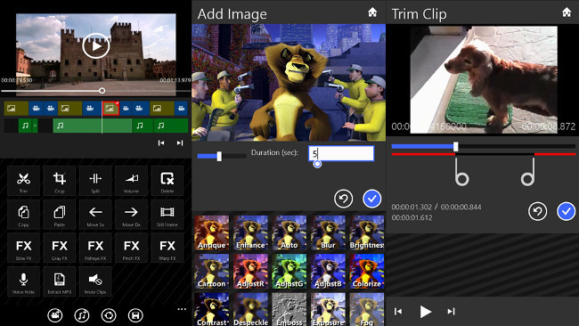Jump to previous clip below the editor timeline
The image size is (579, 326).
click(x=161, y=143)
